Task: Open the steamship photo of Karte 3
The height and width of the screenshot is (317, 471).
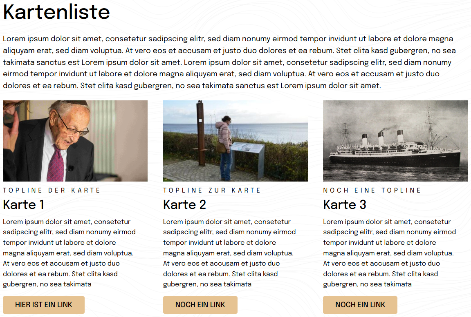Action: 395,141
